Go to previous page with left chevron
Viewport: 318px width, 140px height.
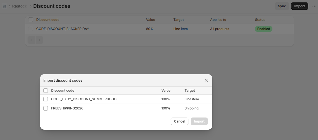[x=31, y=40]
